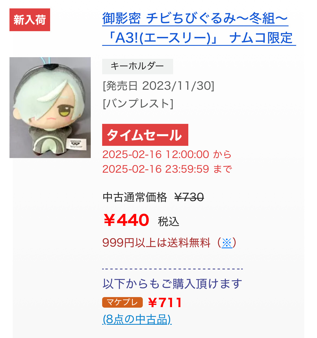
Task: Click the 999円以上は送料無料 shipping text
Action: click(156, 243)
